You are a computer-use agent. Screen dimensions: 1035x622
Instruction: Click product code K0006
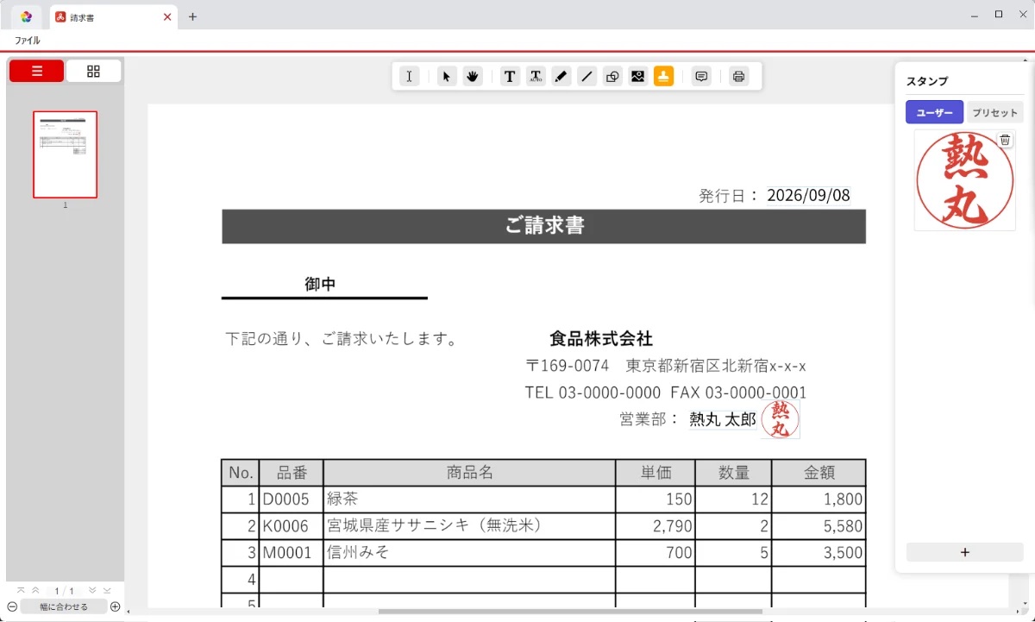(286, 526)
